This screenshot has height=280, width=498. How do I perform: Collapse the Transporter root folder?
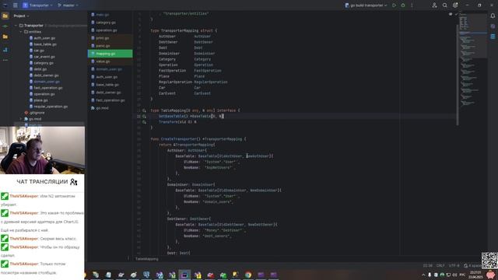tap(16, 26)
